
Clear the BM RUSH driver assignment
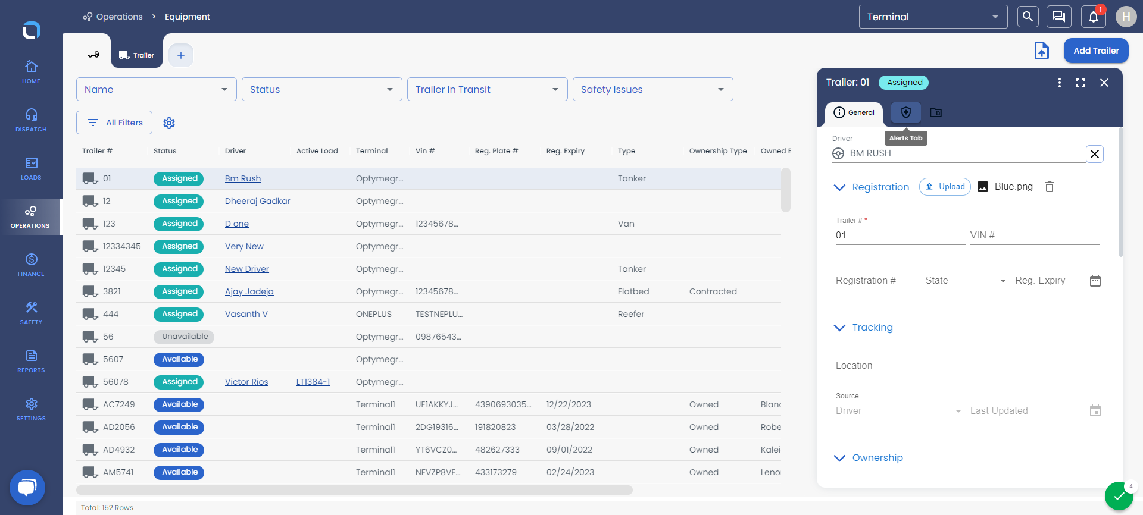tap(1094, 154)
